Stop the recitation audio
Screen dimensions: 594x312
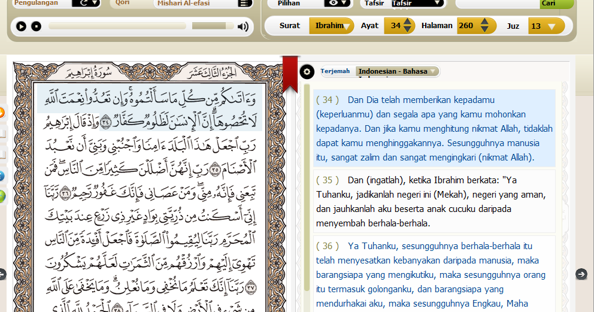[36, 26]
